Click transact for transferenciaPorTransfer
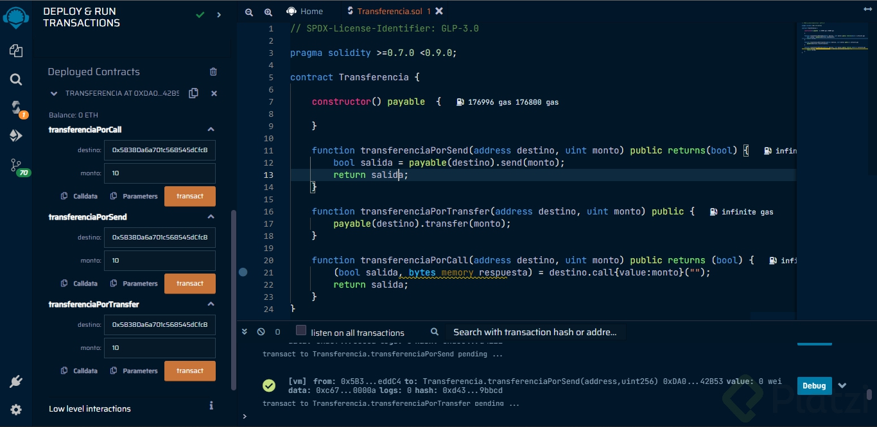The height and width of the screenshot is (427, 877). pos(190,370)
